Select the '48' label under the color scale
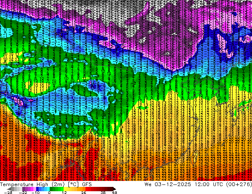The width and height of the screenshot is (252, 194). (114, 192)
